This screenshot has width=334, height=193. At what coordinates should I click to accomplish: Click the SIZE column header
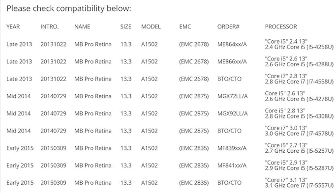[x=126, y=27]
